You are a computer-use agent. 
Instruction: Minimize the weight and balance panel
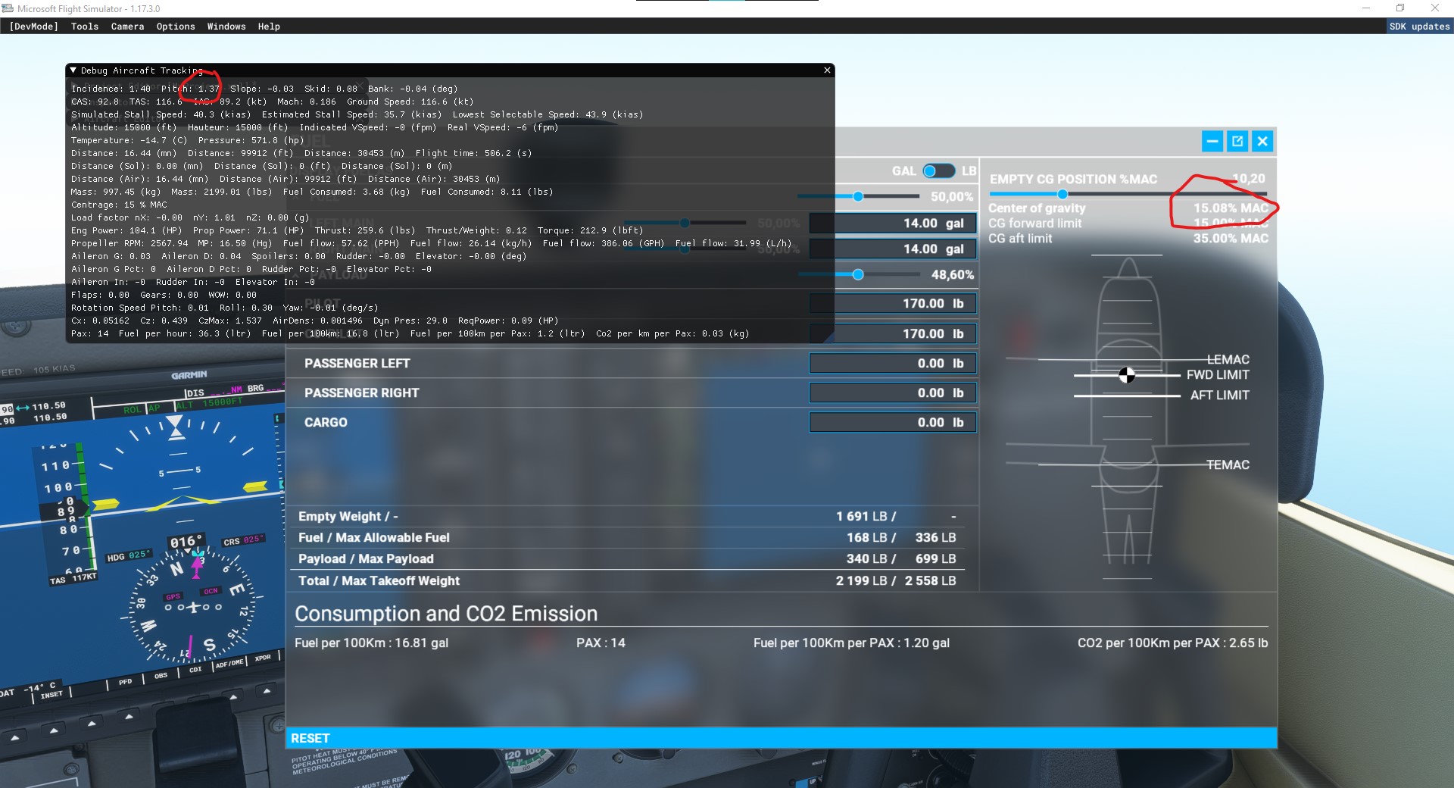1212,141
